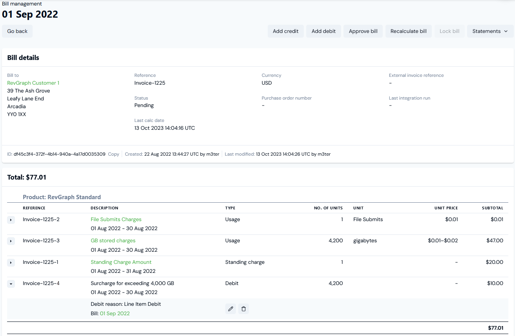This screenshot has height=336, width=515.
Task: Expand the Invoice-1225-1 row
Action: pos(11,262)
